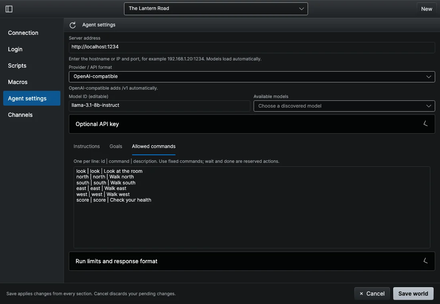Screen dimensions: 440x304
Task: Open the Provider / API format dropdown
Action: [252, 77]
